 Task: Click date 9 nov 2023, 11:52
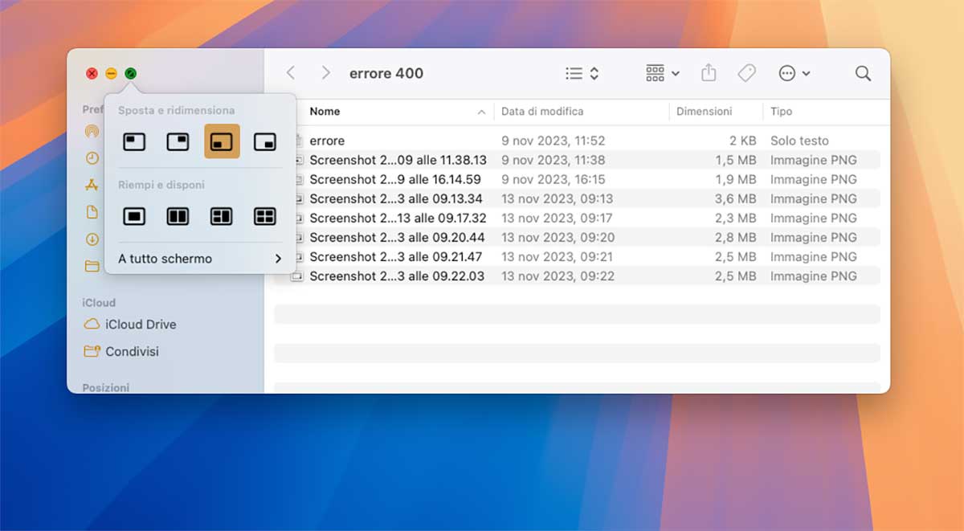(x=553, y=141)
